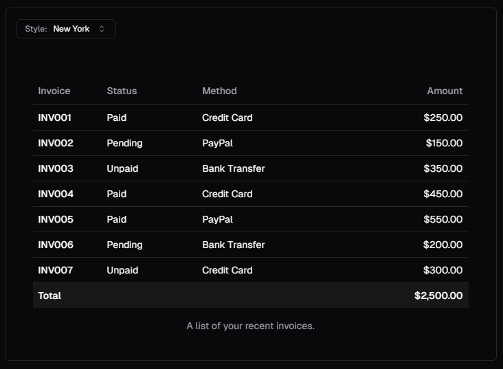Click the table caption about recent invoices
Image resolution: width=503 pixels, height=369 pixels.
(x=251, y=326)
